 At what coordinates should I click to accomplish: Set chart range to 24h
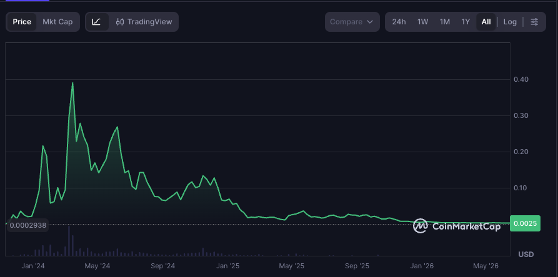click(399, 22)
